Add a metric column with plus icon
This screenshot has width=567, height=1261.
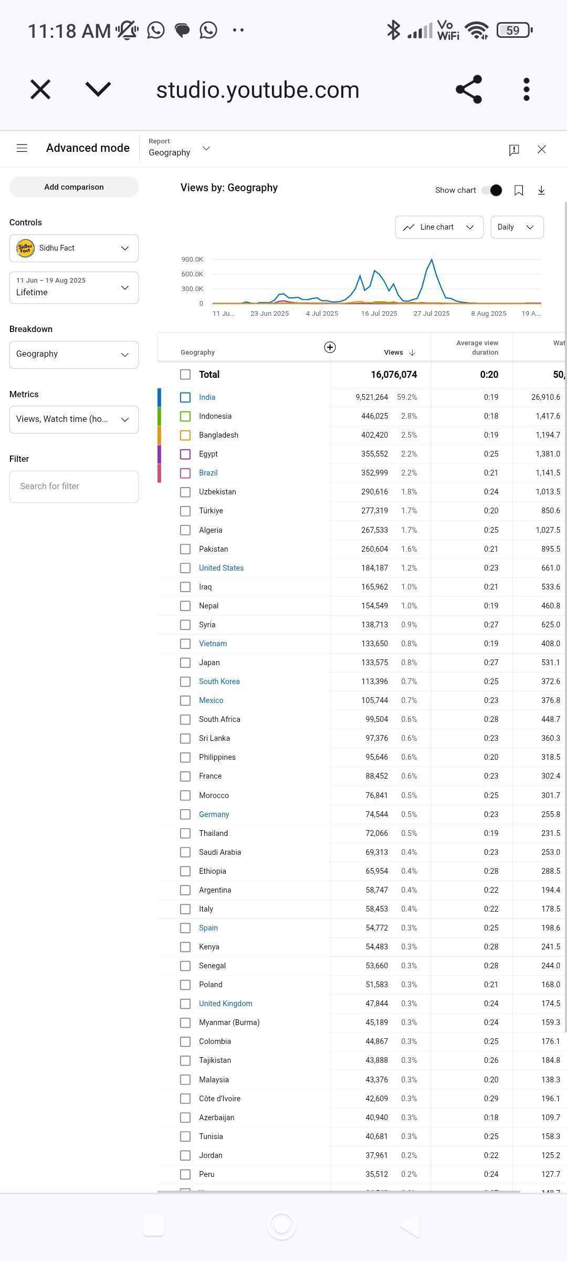[x=330, y=347]
